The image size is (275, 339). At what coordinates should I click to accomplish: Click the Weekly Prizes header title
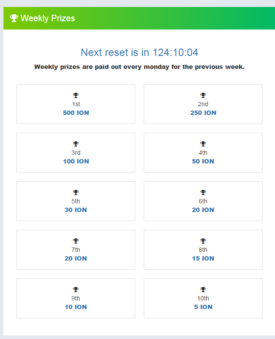(48, 18)
